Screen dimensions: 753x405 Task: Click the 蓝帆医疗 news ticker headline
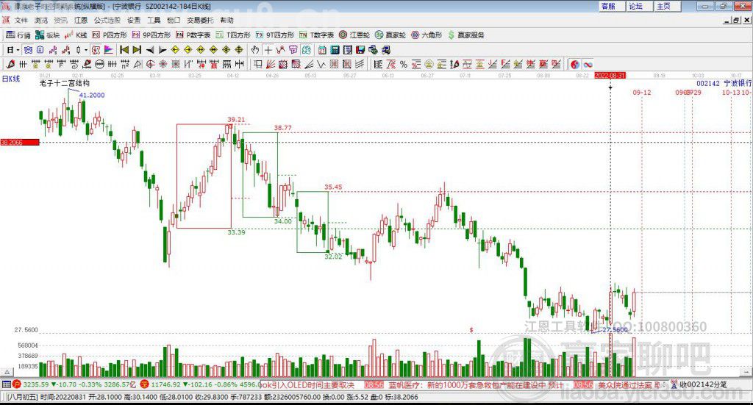tap(475, 385)
